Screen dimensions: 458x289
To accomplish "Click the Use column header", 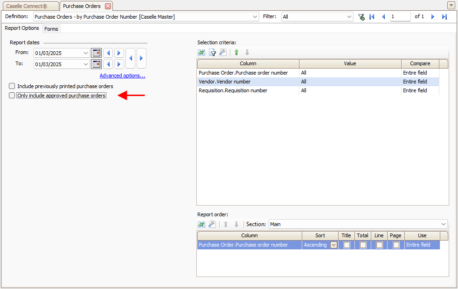I will [422, 235].
